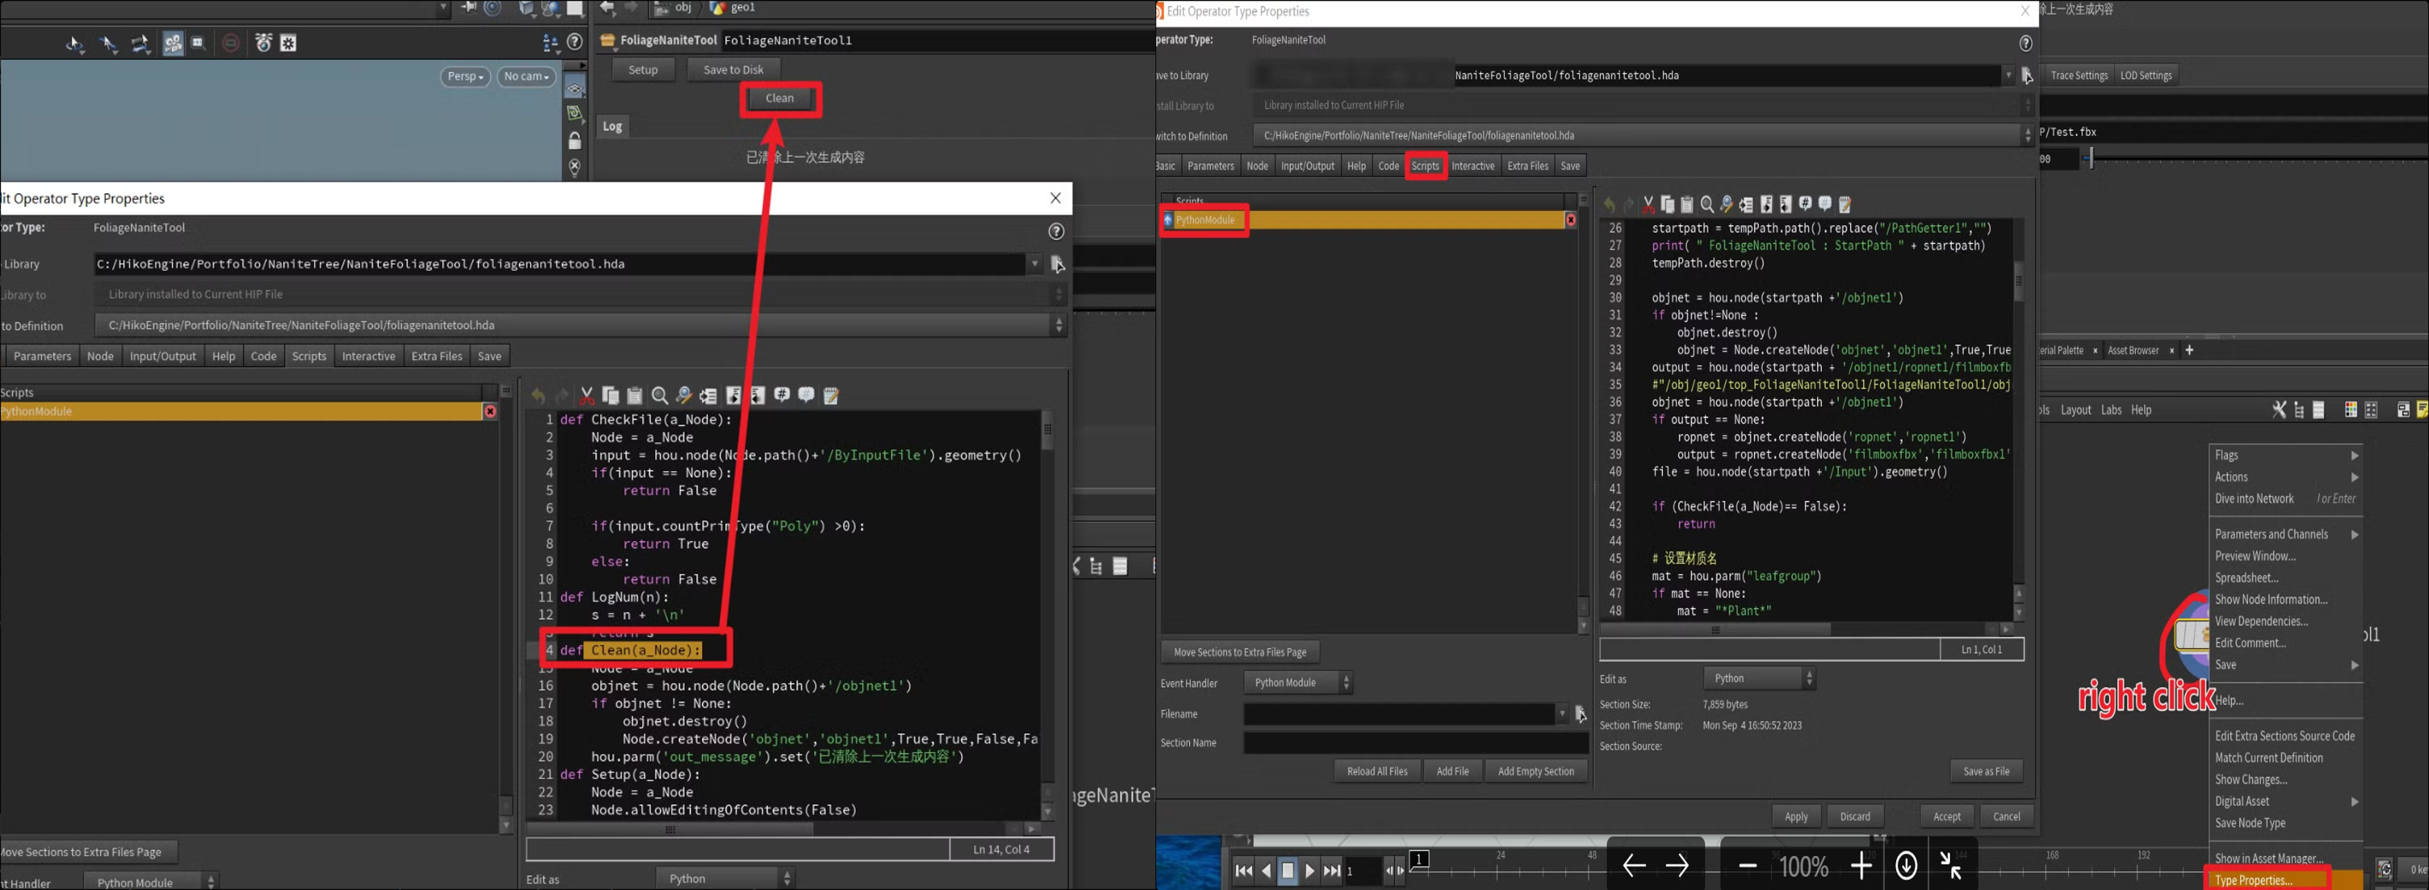Click the snapshot camera icon in viewport toolbar

point(264,43)
